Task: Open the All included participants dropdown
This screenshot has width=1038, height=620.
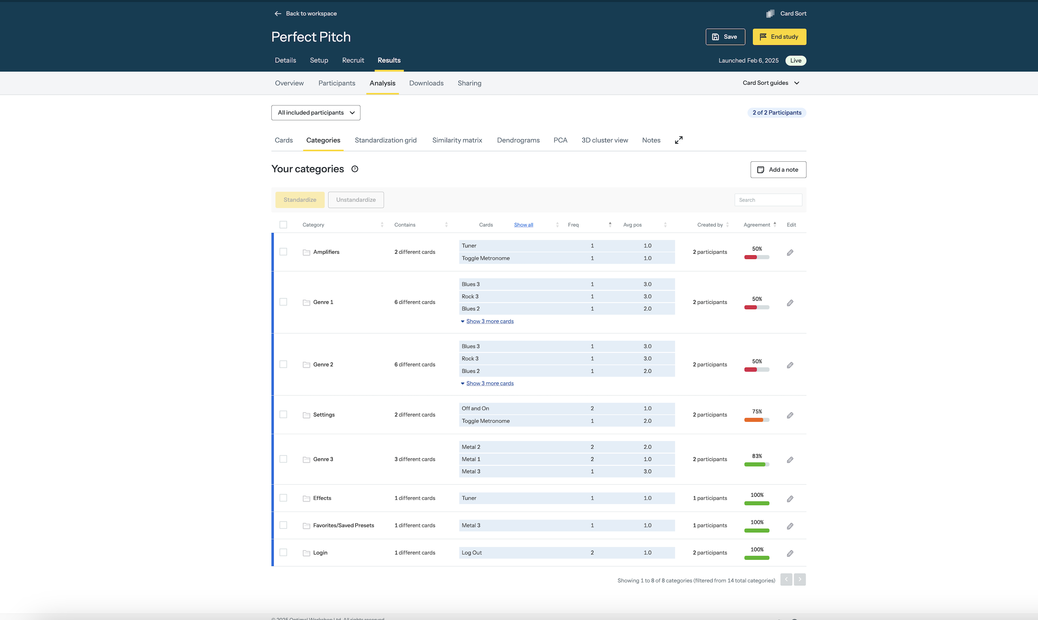Action: click(315, 113)
